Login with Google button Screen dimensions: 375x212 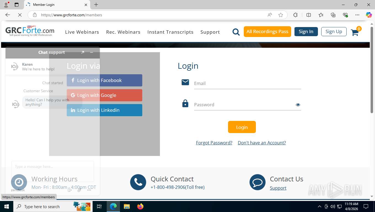tap(105, 95)
